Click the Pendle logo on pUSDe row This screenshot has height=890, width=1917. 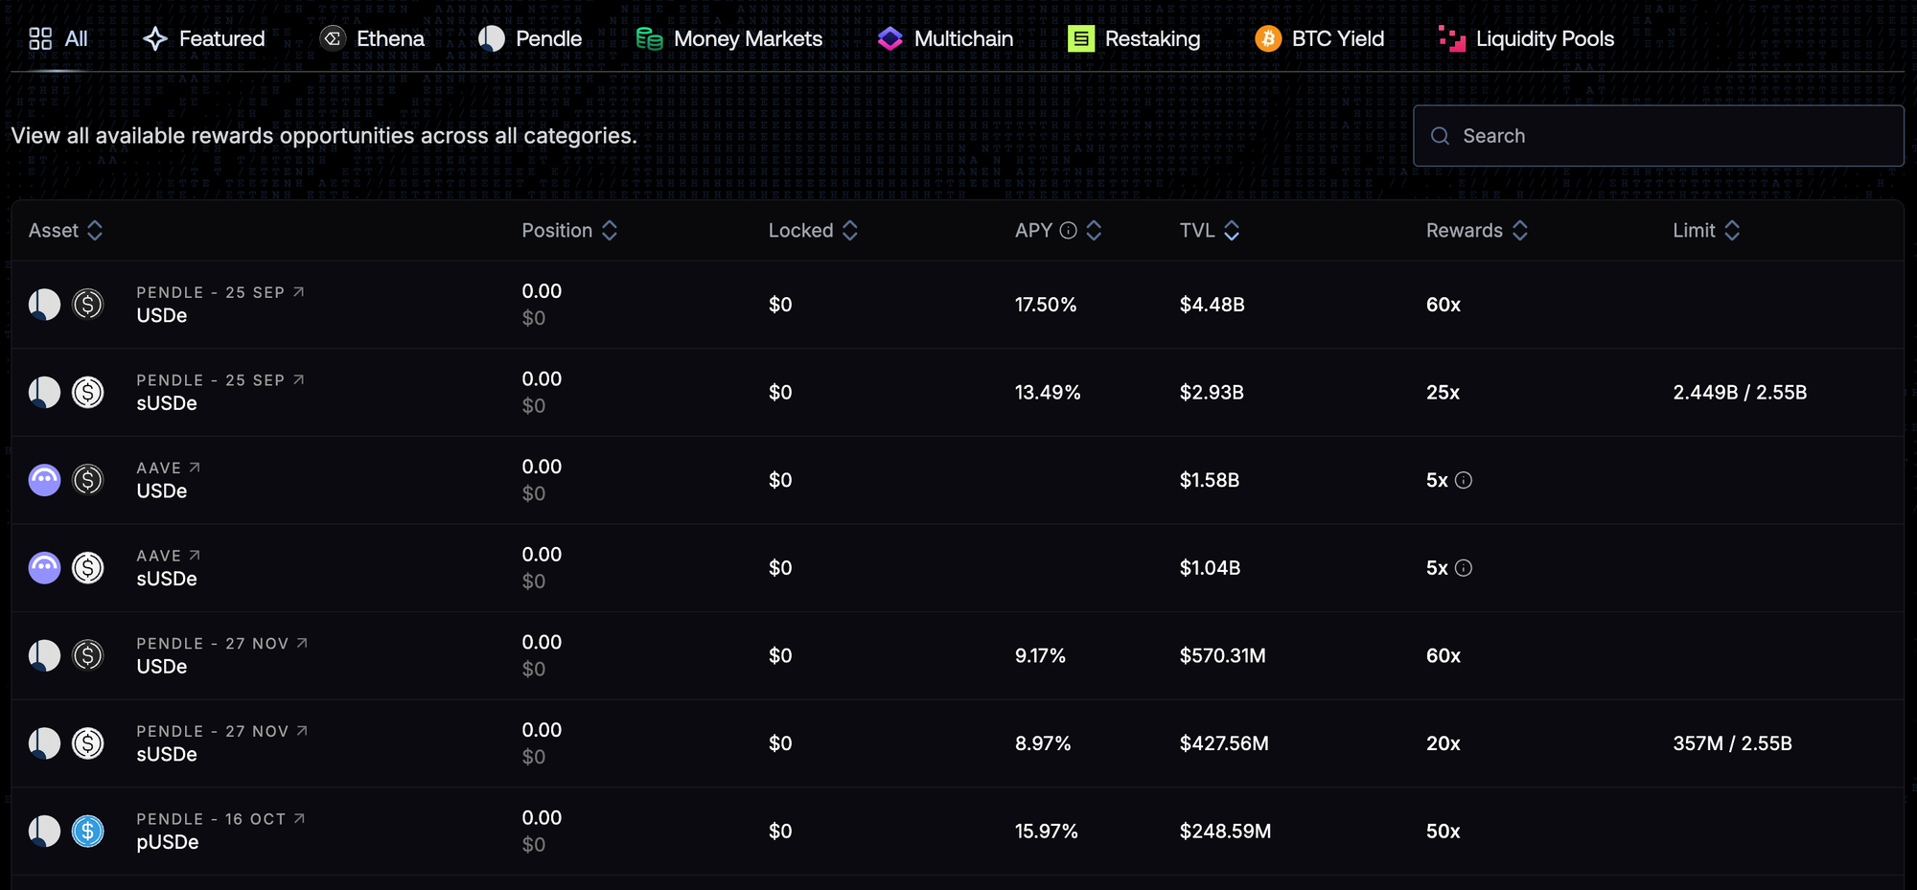click(44, 832)
